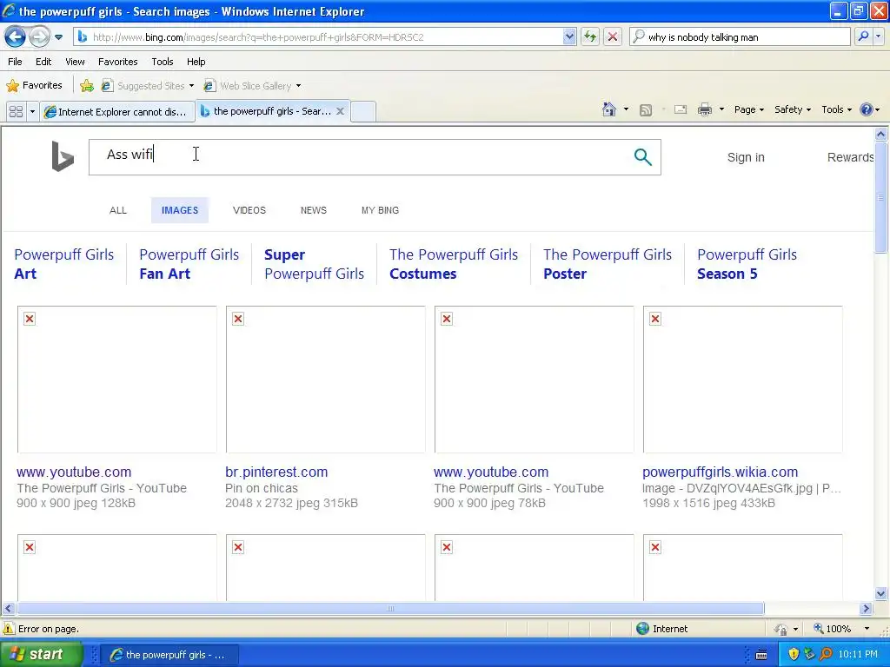Click the toolbar search magnifier button
This screenshot has height=667, width=890.
863,36
